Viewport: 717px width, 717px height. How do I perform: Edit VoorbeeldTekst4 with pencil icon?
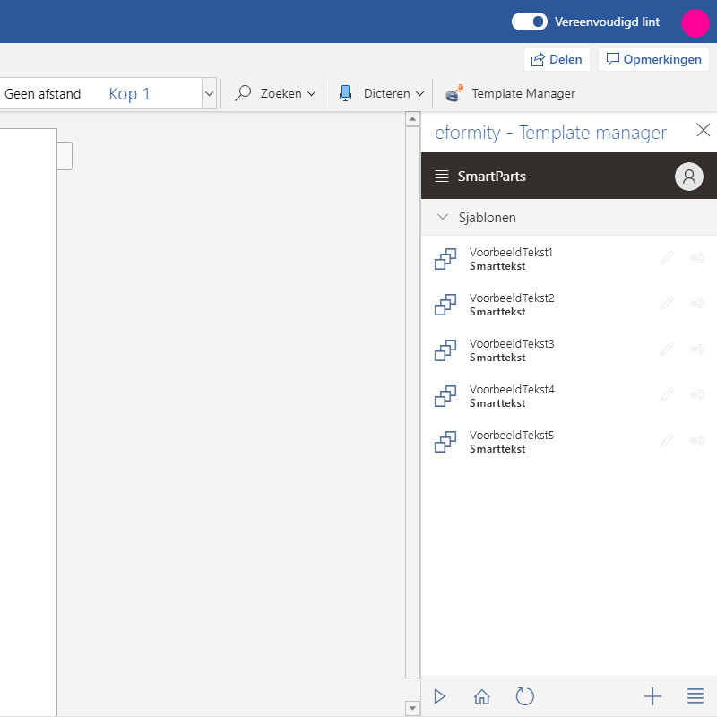pyautogui.click(x=667, y=394)
